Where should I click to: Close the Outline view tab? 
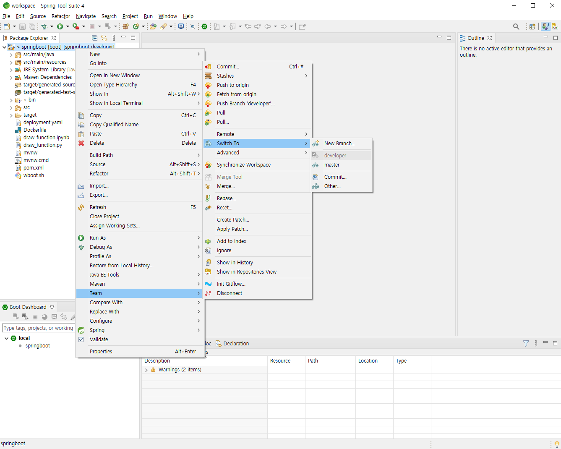(x=490, y=38)
